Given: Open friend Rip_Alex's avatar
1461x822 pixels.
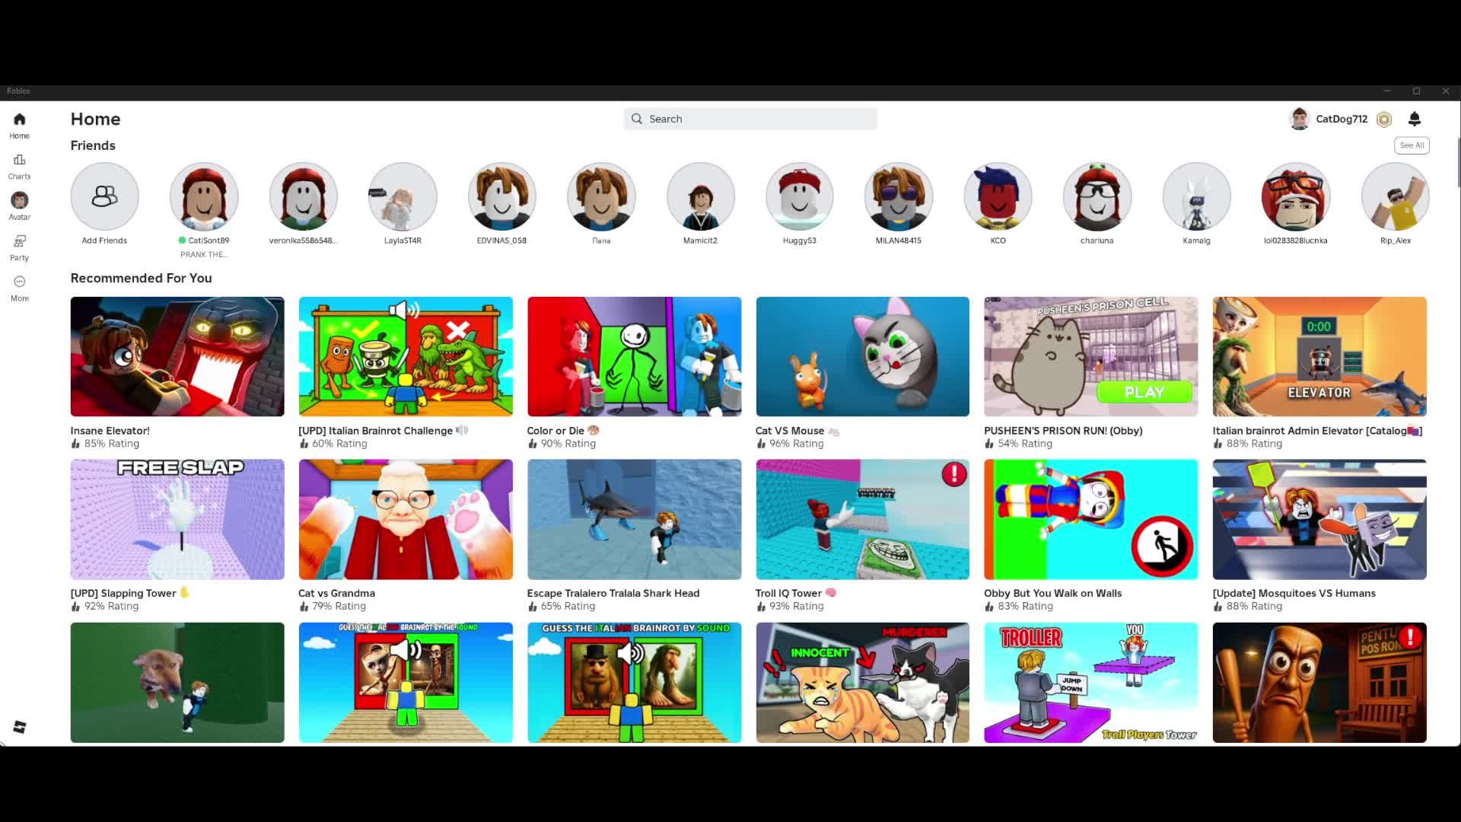Looking at the screenshot, I should 1396,196.
